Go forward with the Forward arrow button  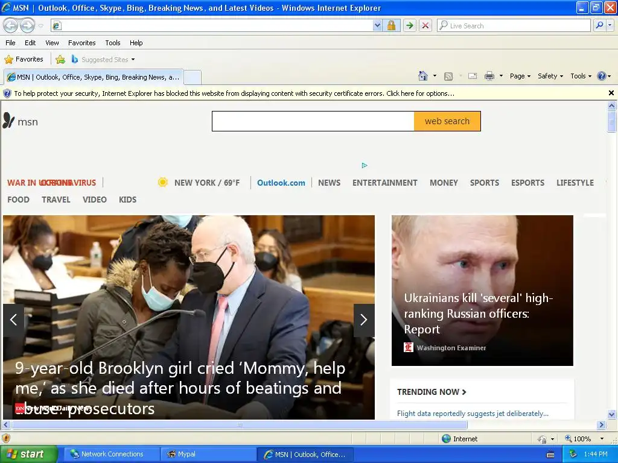27,25
